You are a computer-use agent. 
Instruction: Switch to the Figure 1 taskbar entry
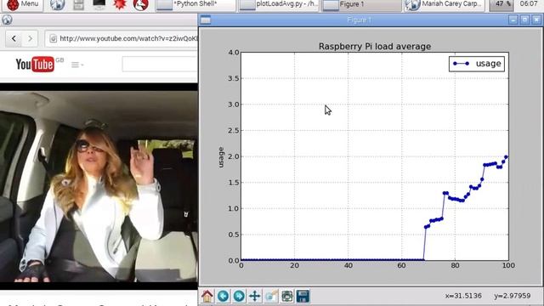(x=361, y=5)
